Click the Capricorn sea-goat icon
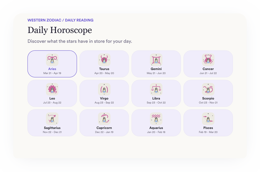The image size is (260, 172). click(x=104, y=119)
